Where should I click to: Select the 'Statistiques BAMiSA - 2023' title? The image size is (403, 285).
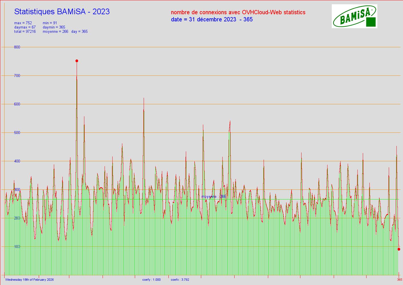(62, 12)
